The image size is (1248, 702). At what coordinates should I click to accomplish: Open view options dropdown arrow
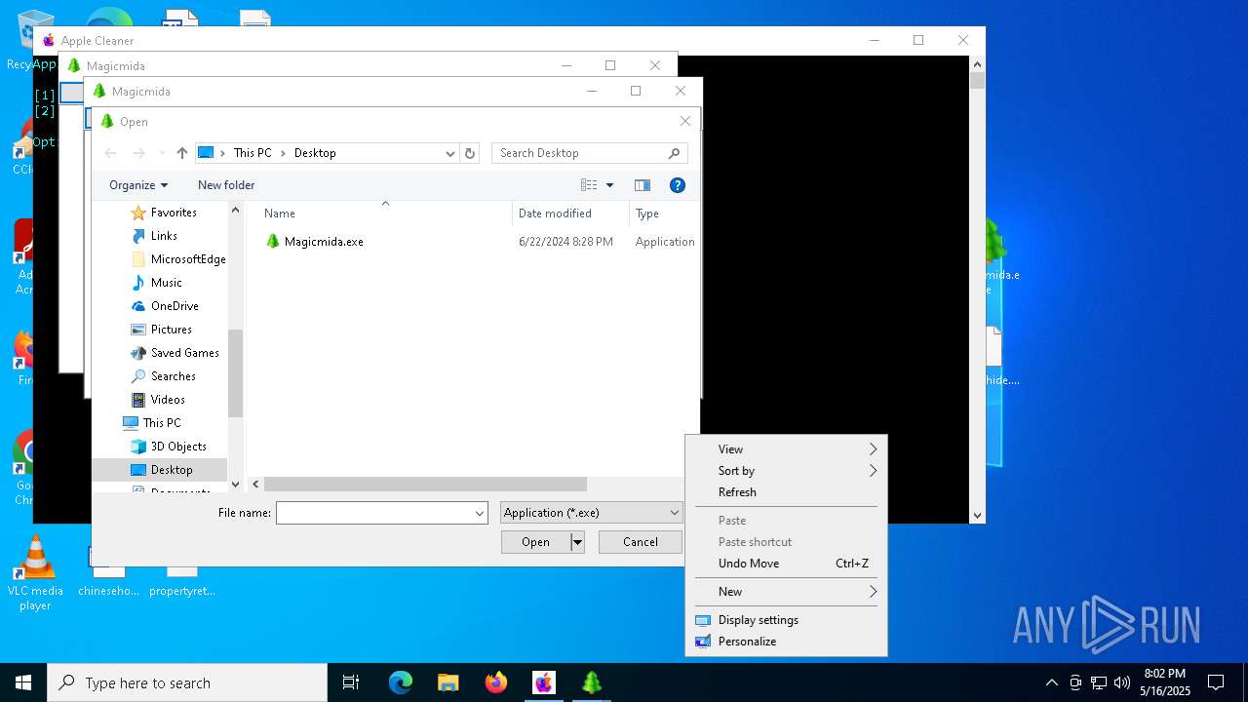click(x=610, y=185)
